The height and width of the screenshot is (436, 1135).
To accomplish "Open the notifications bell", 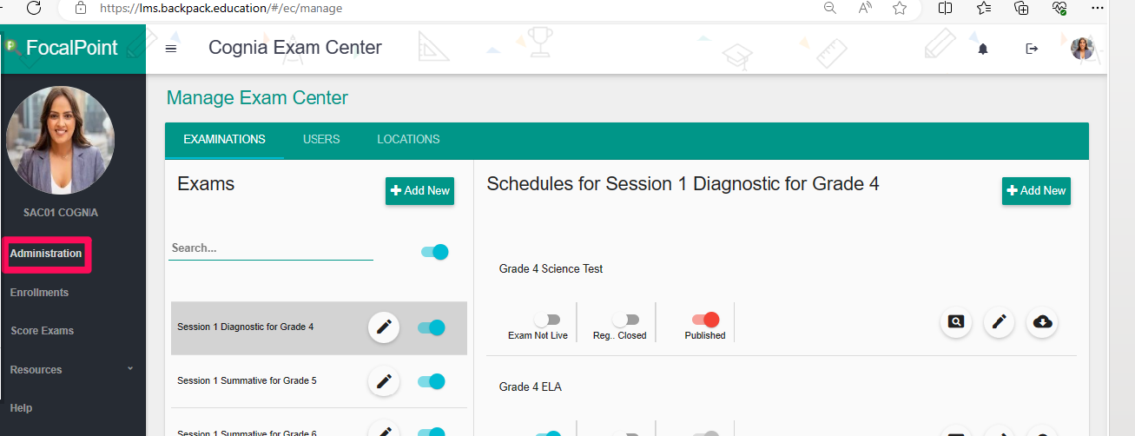I will (x=983, y=49).
